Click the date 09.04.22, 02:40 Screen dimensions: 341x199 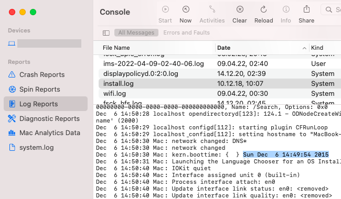pyautogui.click(x=242, y=63)
